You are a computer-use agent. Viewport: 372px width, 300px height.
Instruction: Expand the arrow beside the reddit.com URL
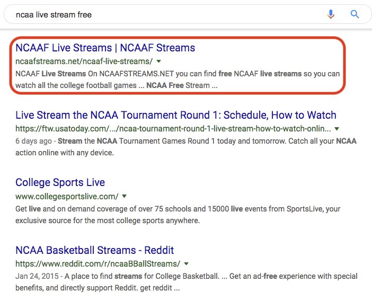[x=187, y=263]
